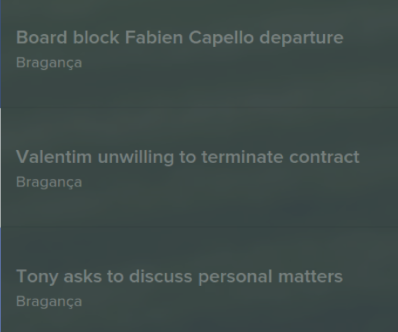Open the Board block Fabien Capello departure headline
The height and width of the screenshot is (332, 398).
[179, 38]
